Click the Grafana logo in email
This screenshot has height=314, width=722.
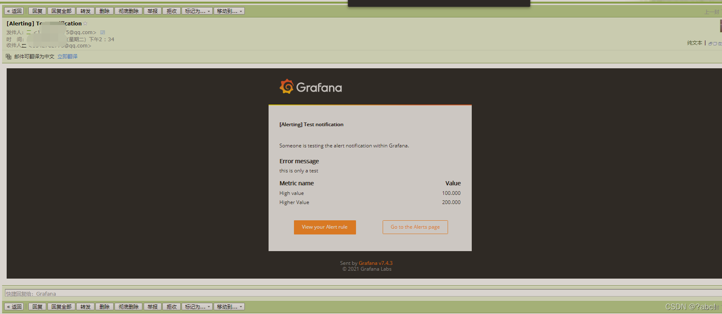pos(311,87)
